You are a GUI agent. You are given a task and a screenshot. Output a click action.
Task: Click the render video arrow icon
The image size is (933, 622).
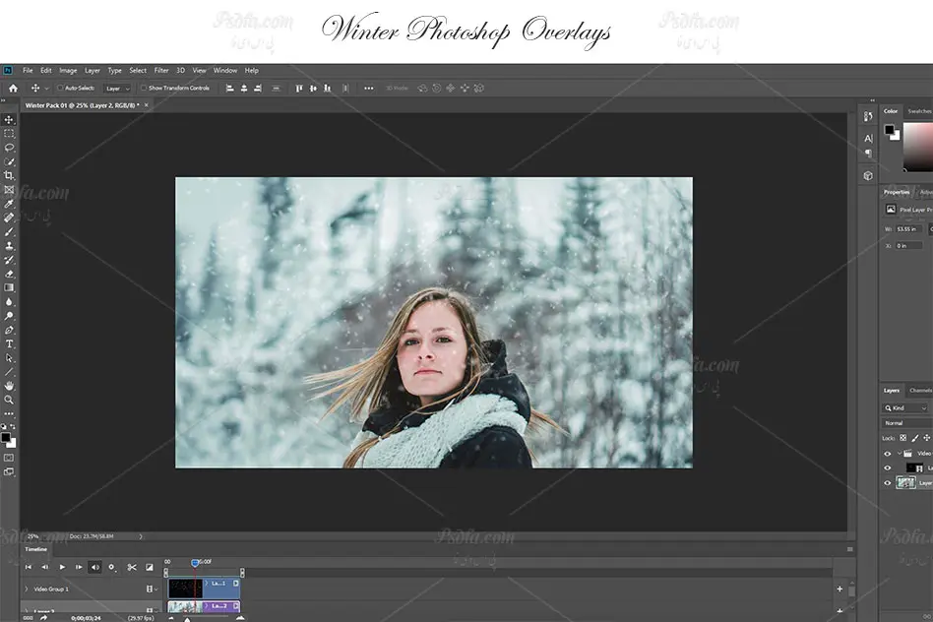pos(43,618)
